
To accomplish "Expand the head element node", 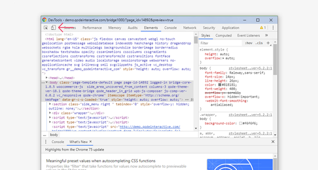I will click(x=47, y=77).
